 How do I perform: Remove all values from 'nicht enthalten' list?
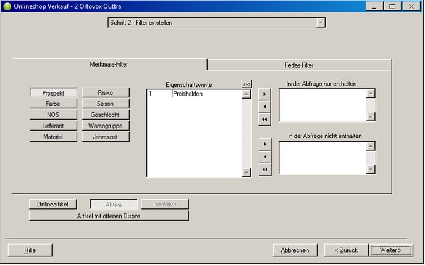click(x=265, y=169)
